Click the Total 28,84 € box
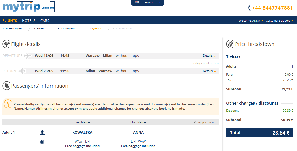Screen dimensions: 297x151 pos(259,133)
